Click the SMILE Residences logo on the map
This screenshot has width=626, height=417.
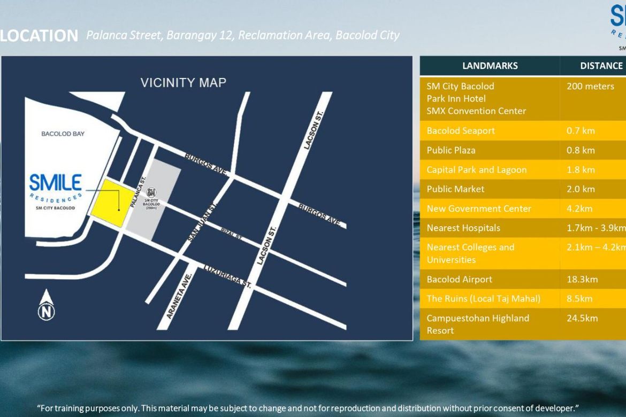tap(56, 191)
